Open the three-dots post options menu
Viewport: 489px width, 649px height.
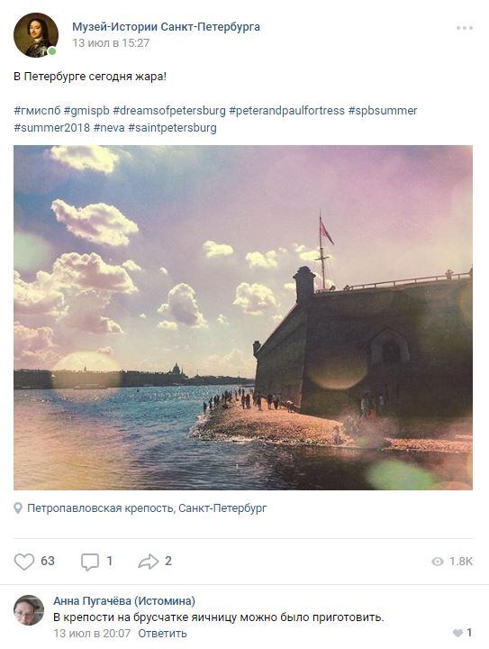[x=465, y=28]
